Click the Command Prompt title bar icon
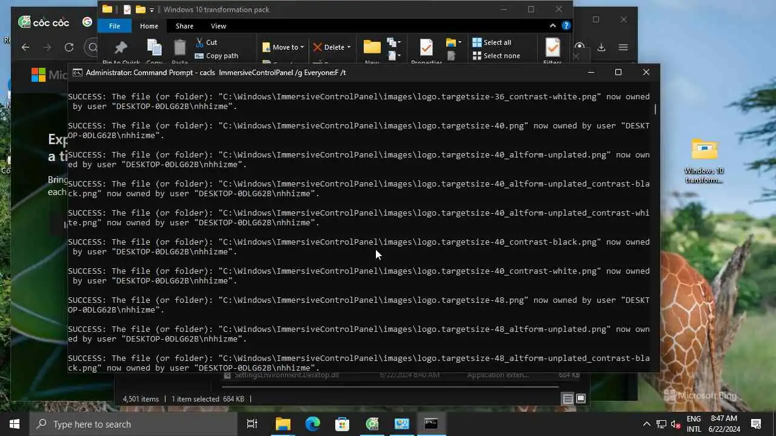The height and width of the screenshot is (436, 776). click(x=78, y=72)
